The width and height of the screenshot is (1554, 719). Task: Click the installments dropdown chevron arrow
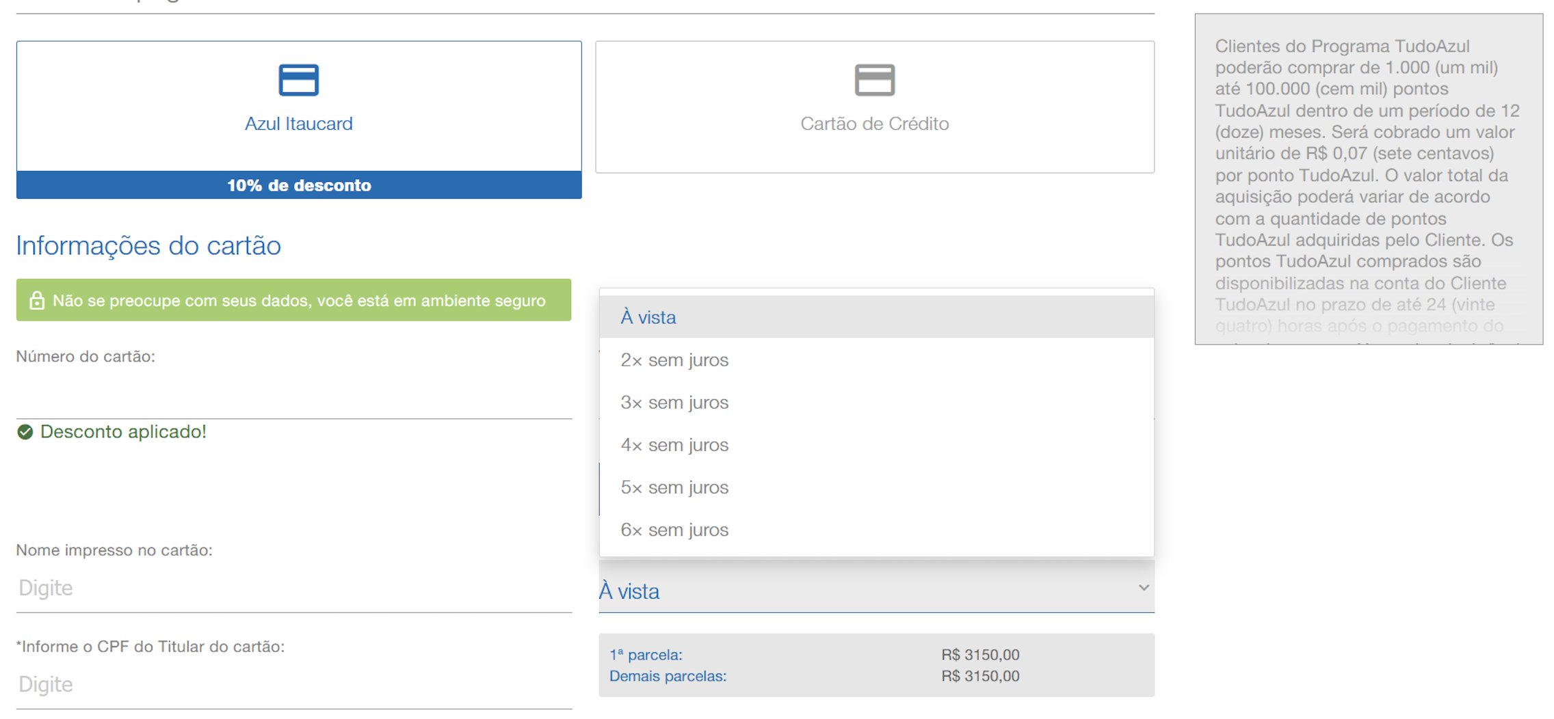point(1144,588)
